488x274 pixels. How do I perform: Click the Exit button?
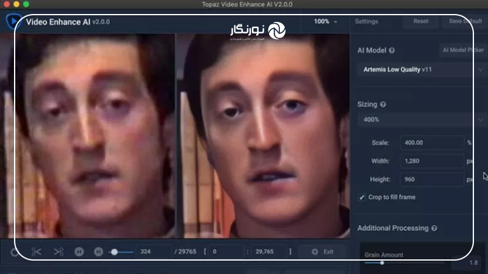323,251
